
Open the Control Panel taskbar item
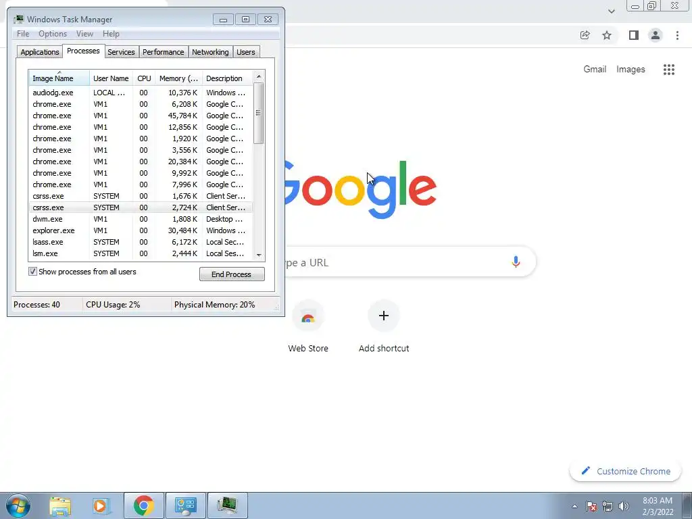[x=185, y=505]
